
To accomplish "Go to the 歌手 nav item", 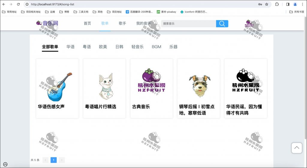I will point(122,23).
